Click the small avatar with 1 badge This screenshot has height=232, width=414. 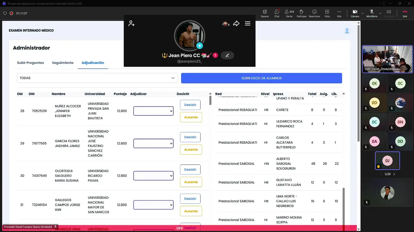point(225,24)
